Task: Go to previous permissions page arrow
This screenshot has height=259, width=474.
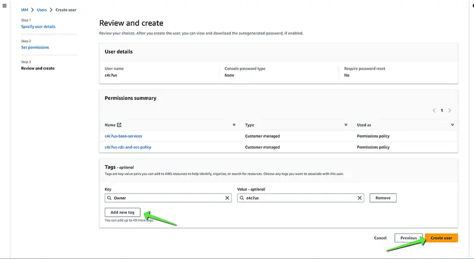Action: coord(434,110)
